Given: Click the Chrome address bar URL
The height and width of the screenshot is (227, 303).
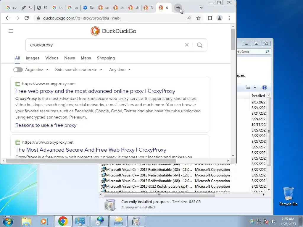Looking at the screenshot, I should [x=81, y=18].
